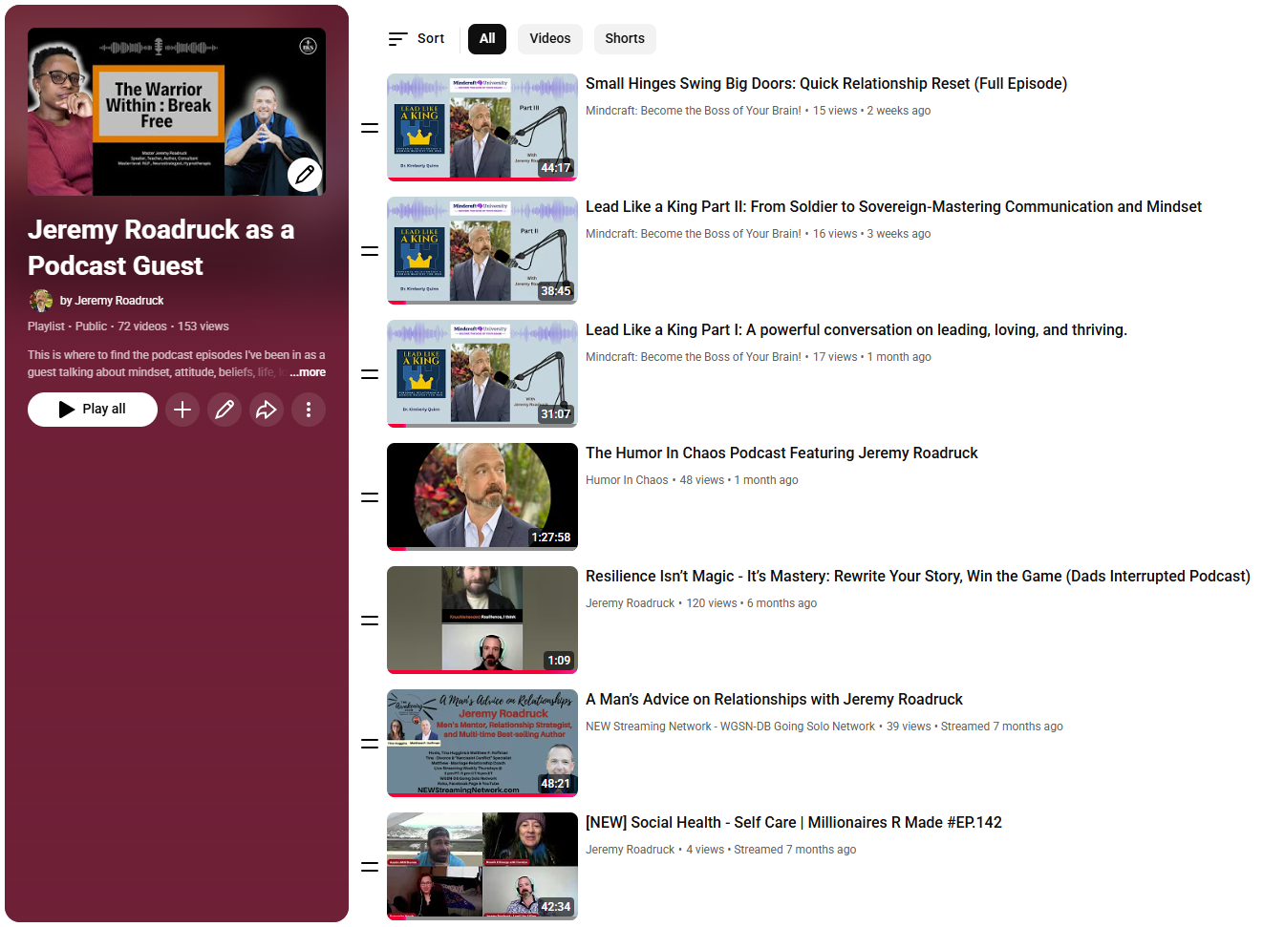
Task: Open the Mindcraft: Become the Boss channel link
Action: [x=693, y=110]
